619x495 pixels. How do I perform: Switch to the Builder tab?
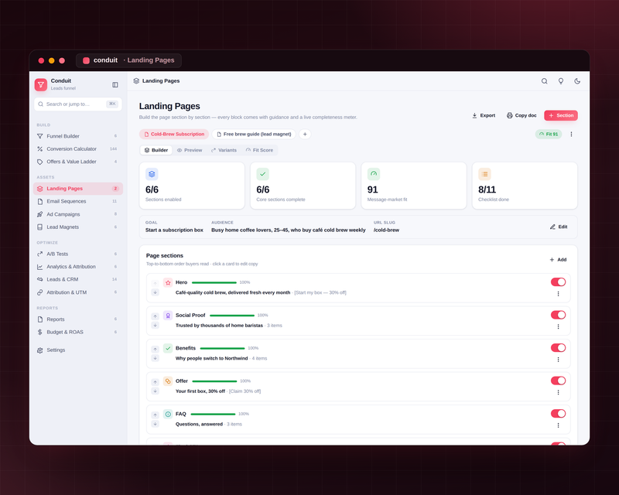point(156,150)
